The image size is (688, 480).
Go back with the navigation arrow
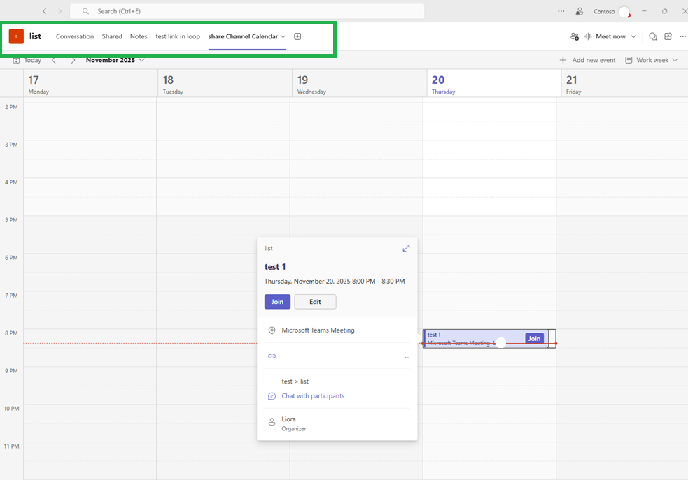click(x=44, y=11)
